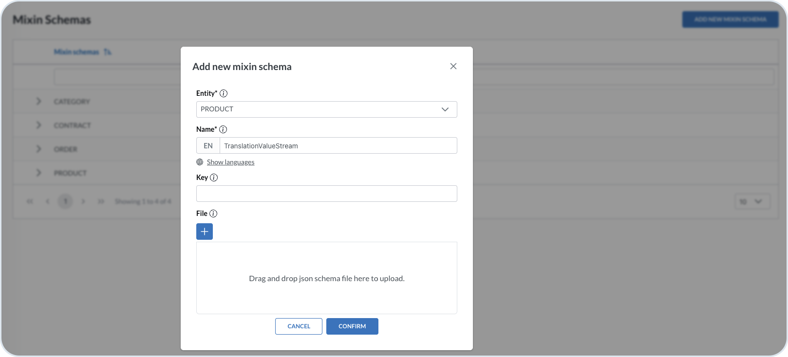Click the Show languages link
Image resolution: width=788 pixels, height=357 pixels.
click(230, 162)
